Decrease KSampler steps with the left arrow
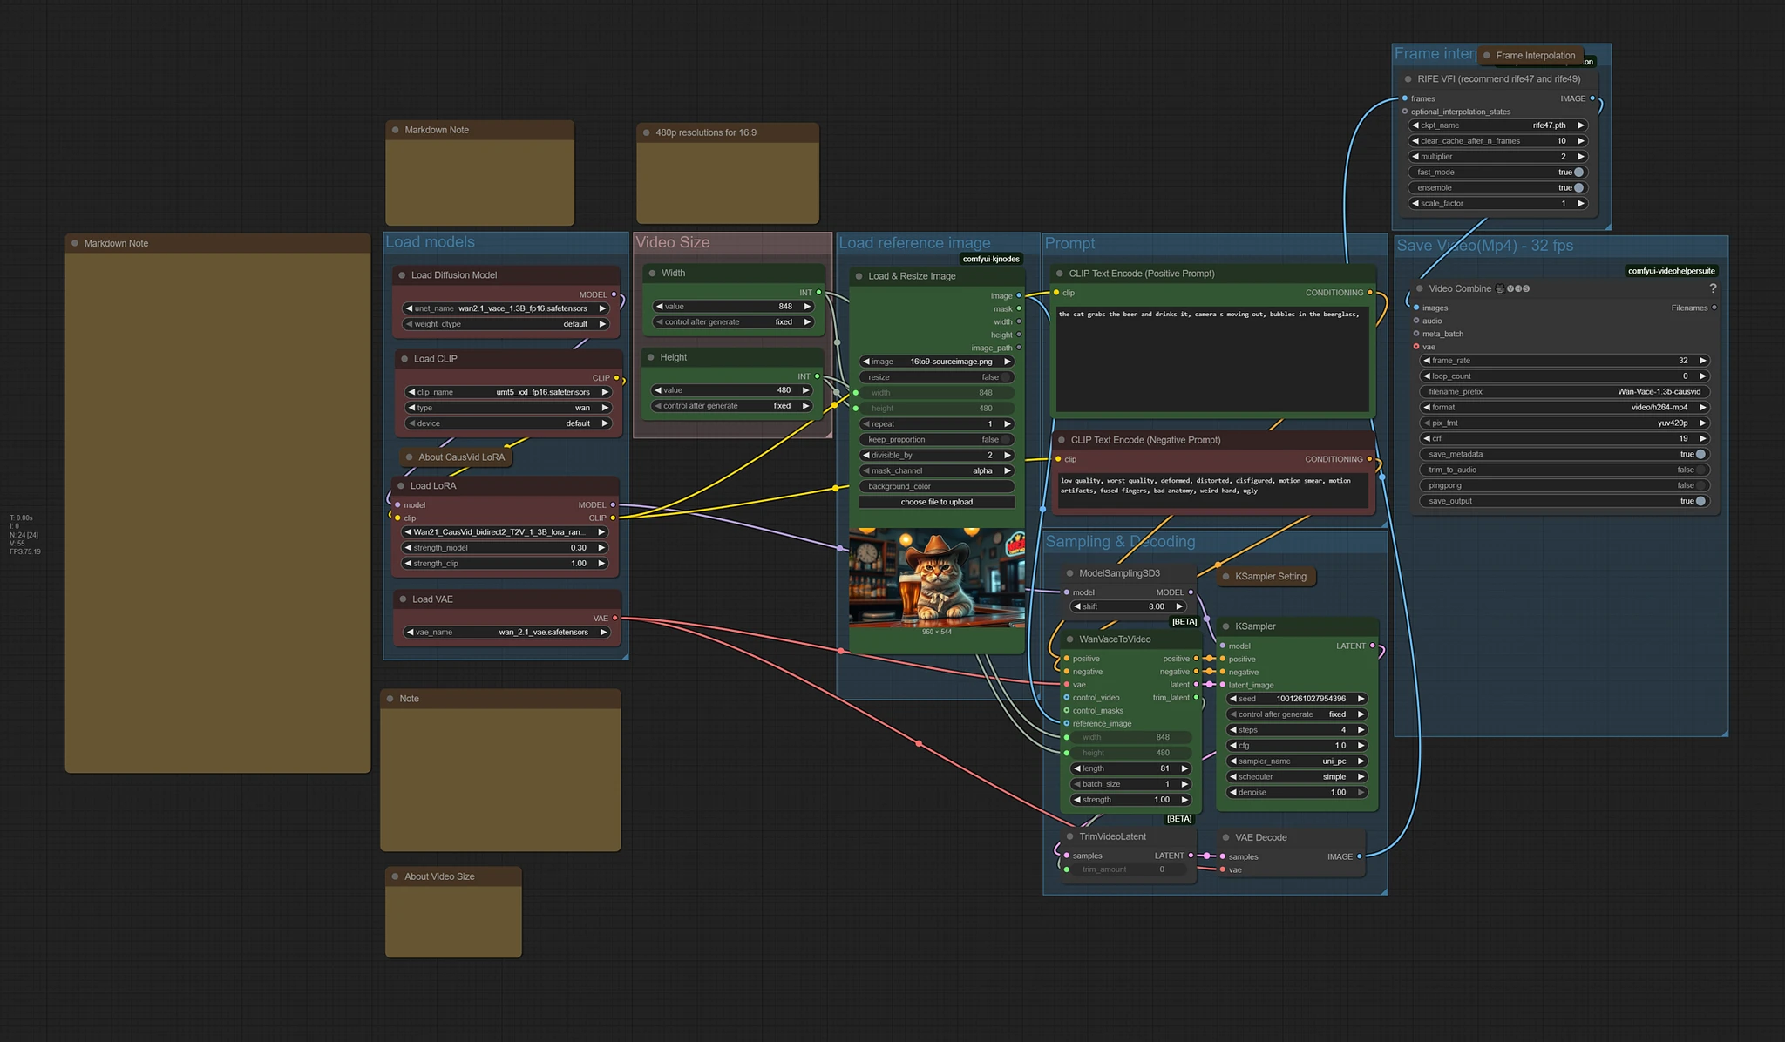Image resolution: width=1785 pixels, height=1042 pixels. pos(1232,730)
